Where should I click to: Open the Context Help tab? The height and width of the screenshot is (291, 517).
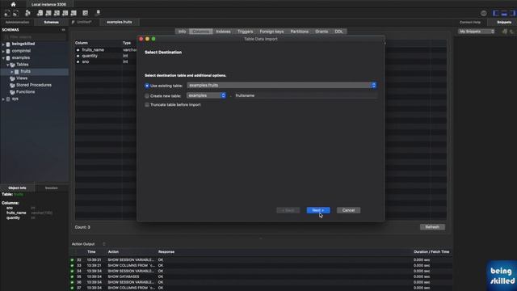point(470,22)
